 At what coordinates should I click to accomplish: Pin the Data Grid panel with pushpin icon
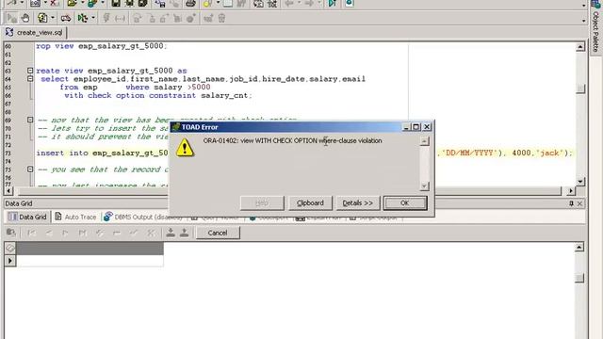point(572,203)
